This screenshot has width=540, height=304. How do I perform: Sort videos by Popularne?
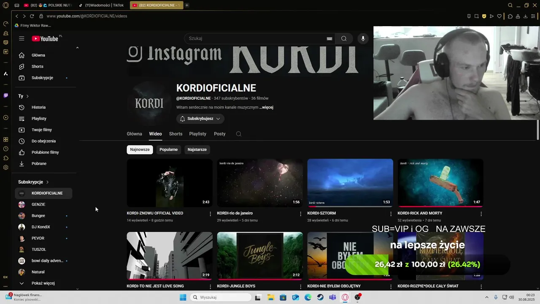pos(169,149)
